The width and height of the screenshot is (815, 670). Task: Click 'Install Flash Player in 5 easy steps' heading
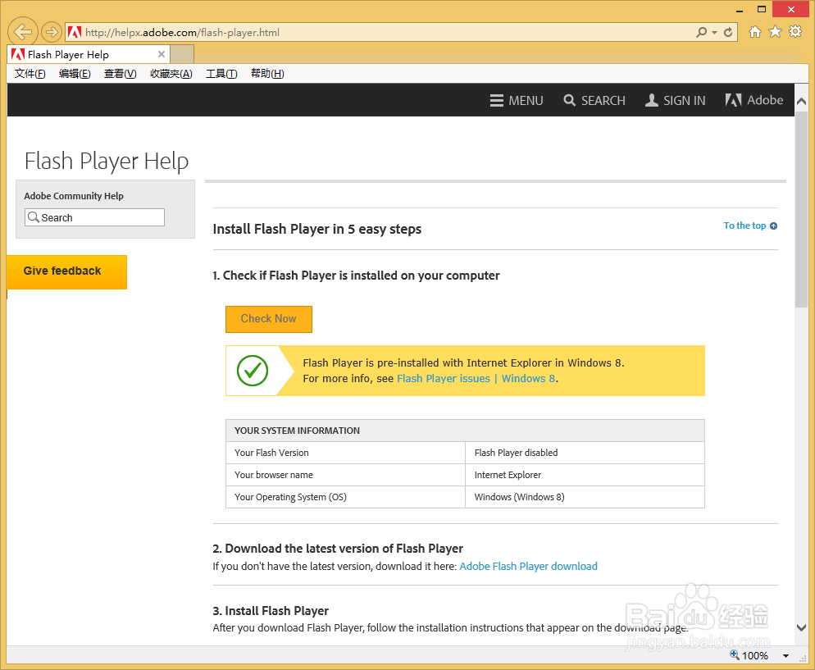(x=317, y=230)
